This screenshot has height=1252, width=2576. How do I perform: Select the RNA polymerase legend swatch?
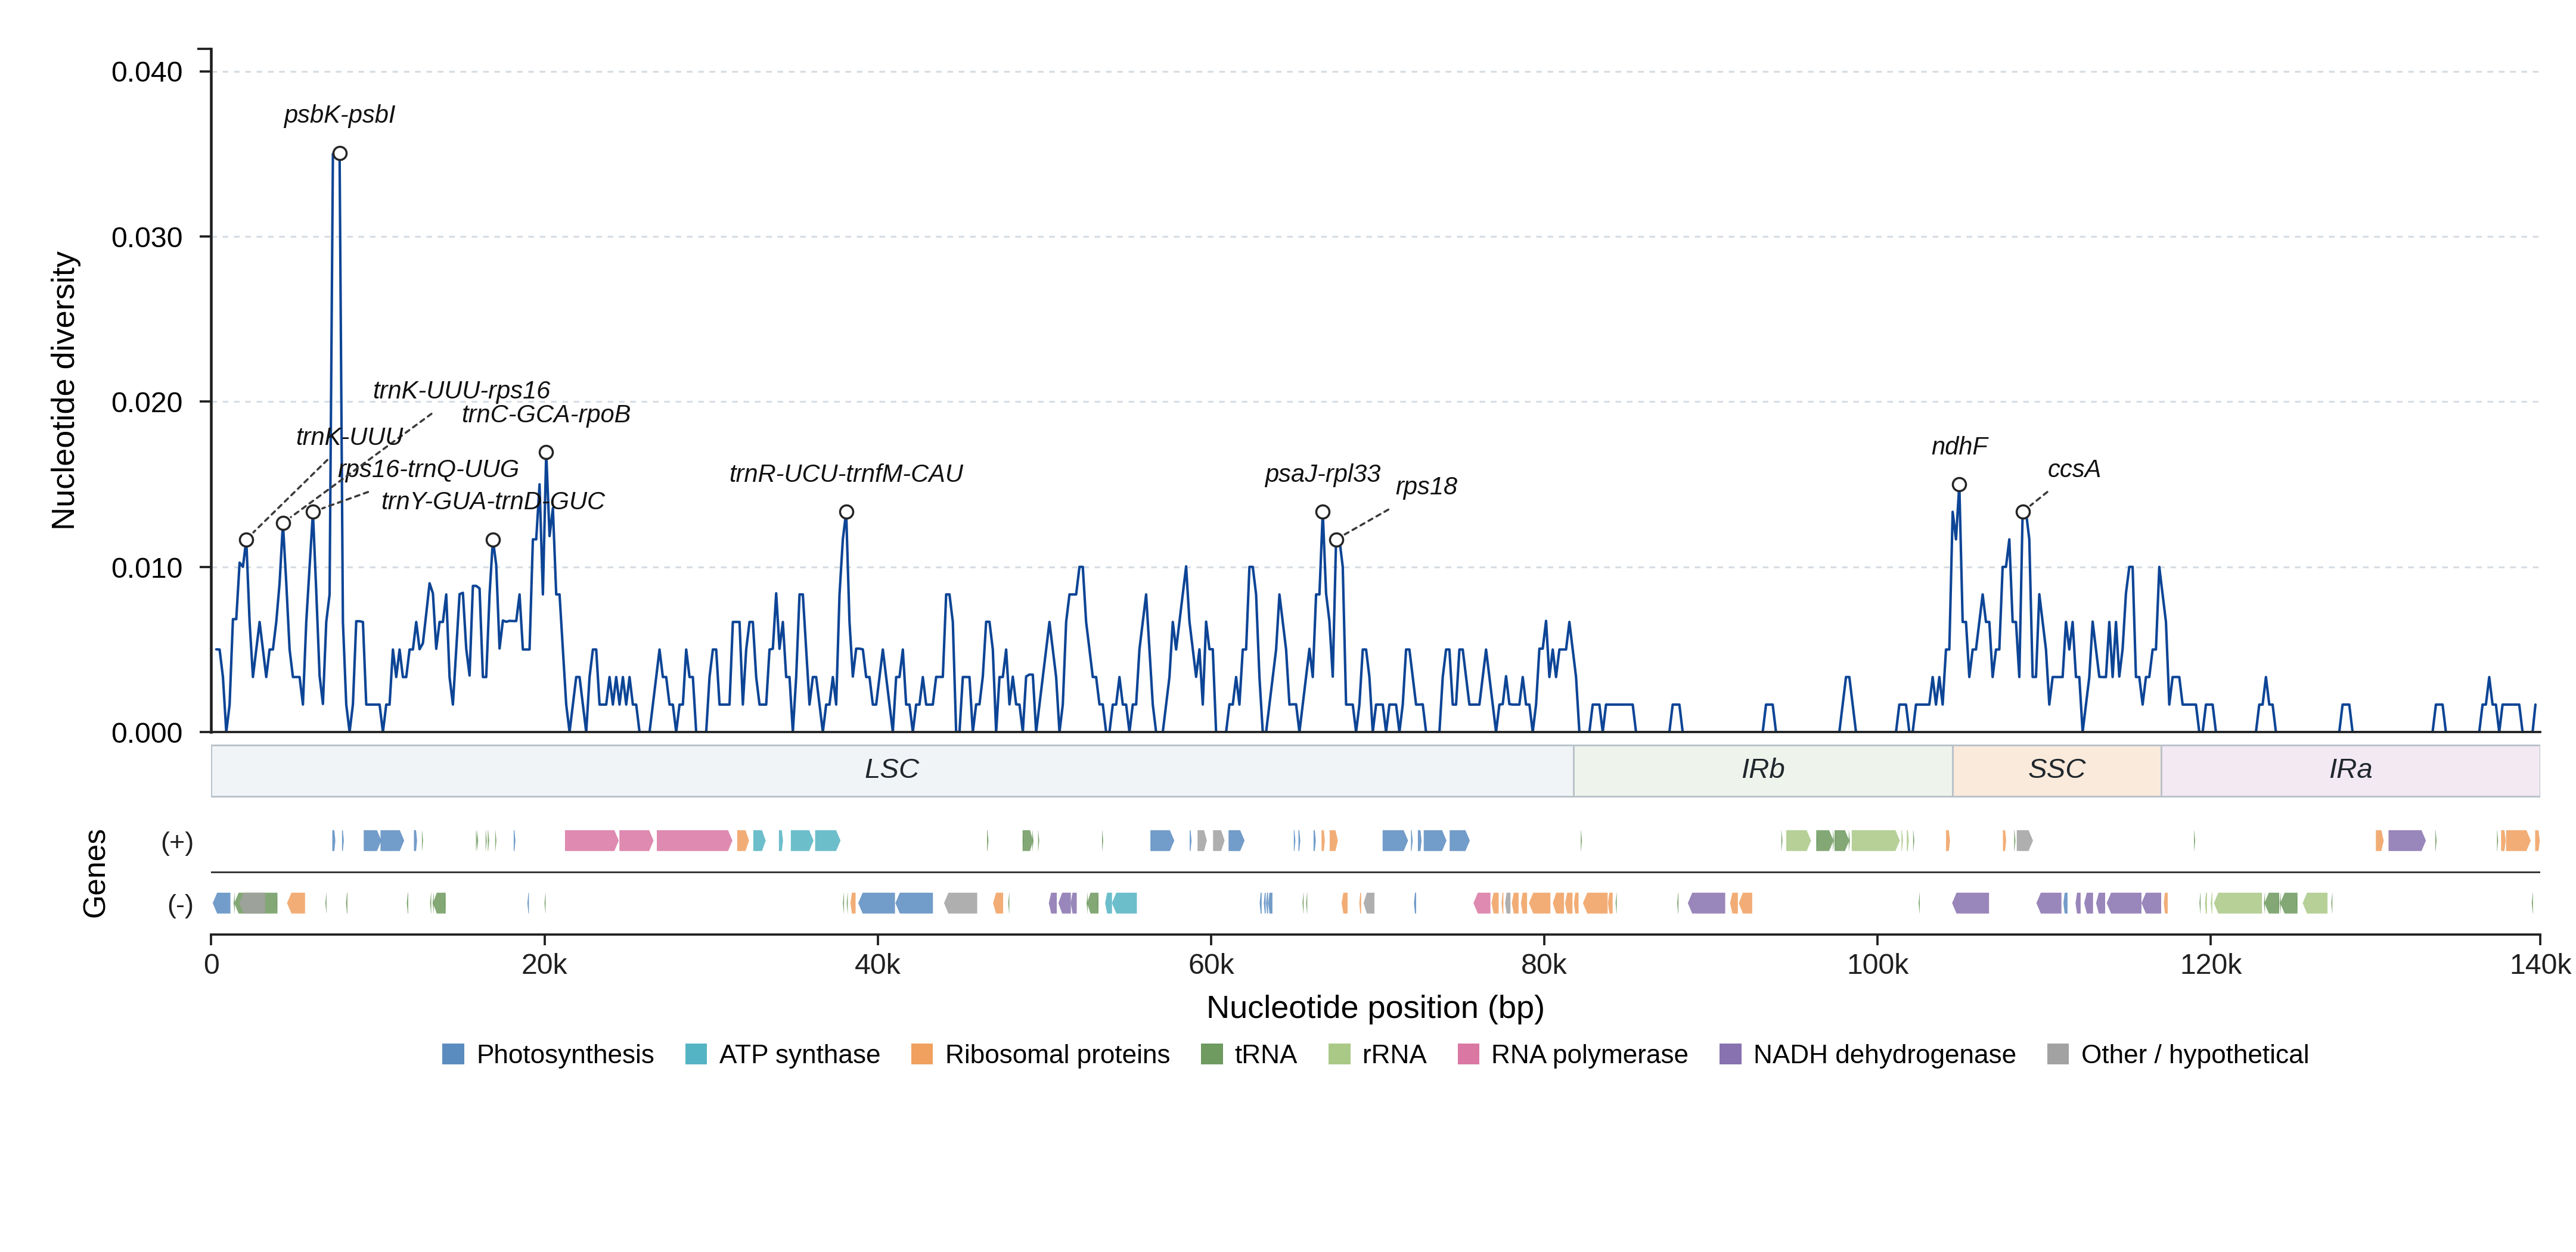tap(1468, 1054)
